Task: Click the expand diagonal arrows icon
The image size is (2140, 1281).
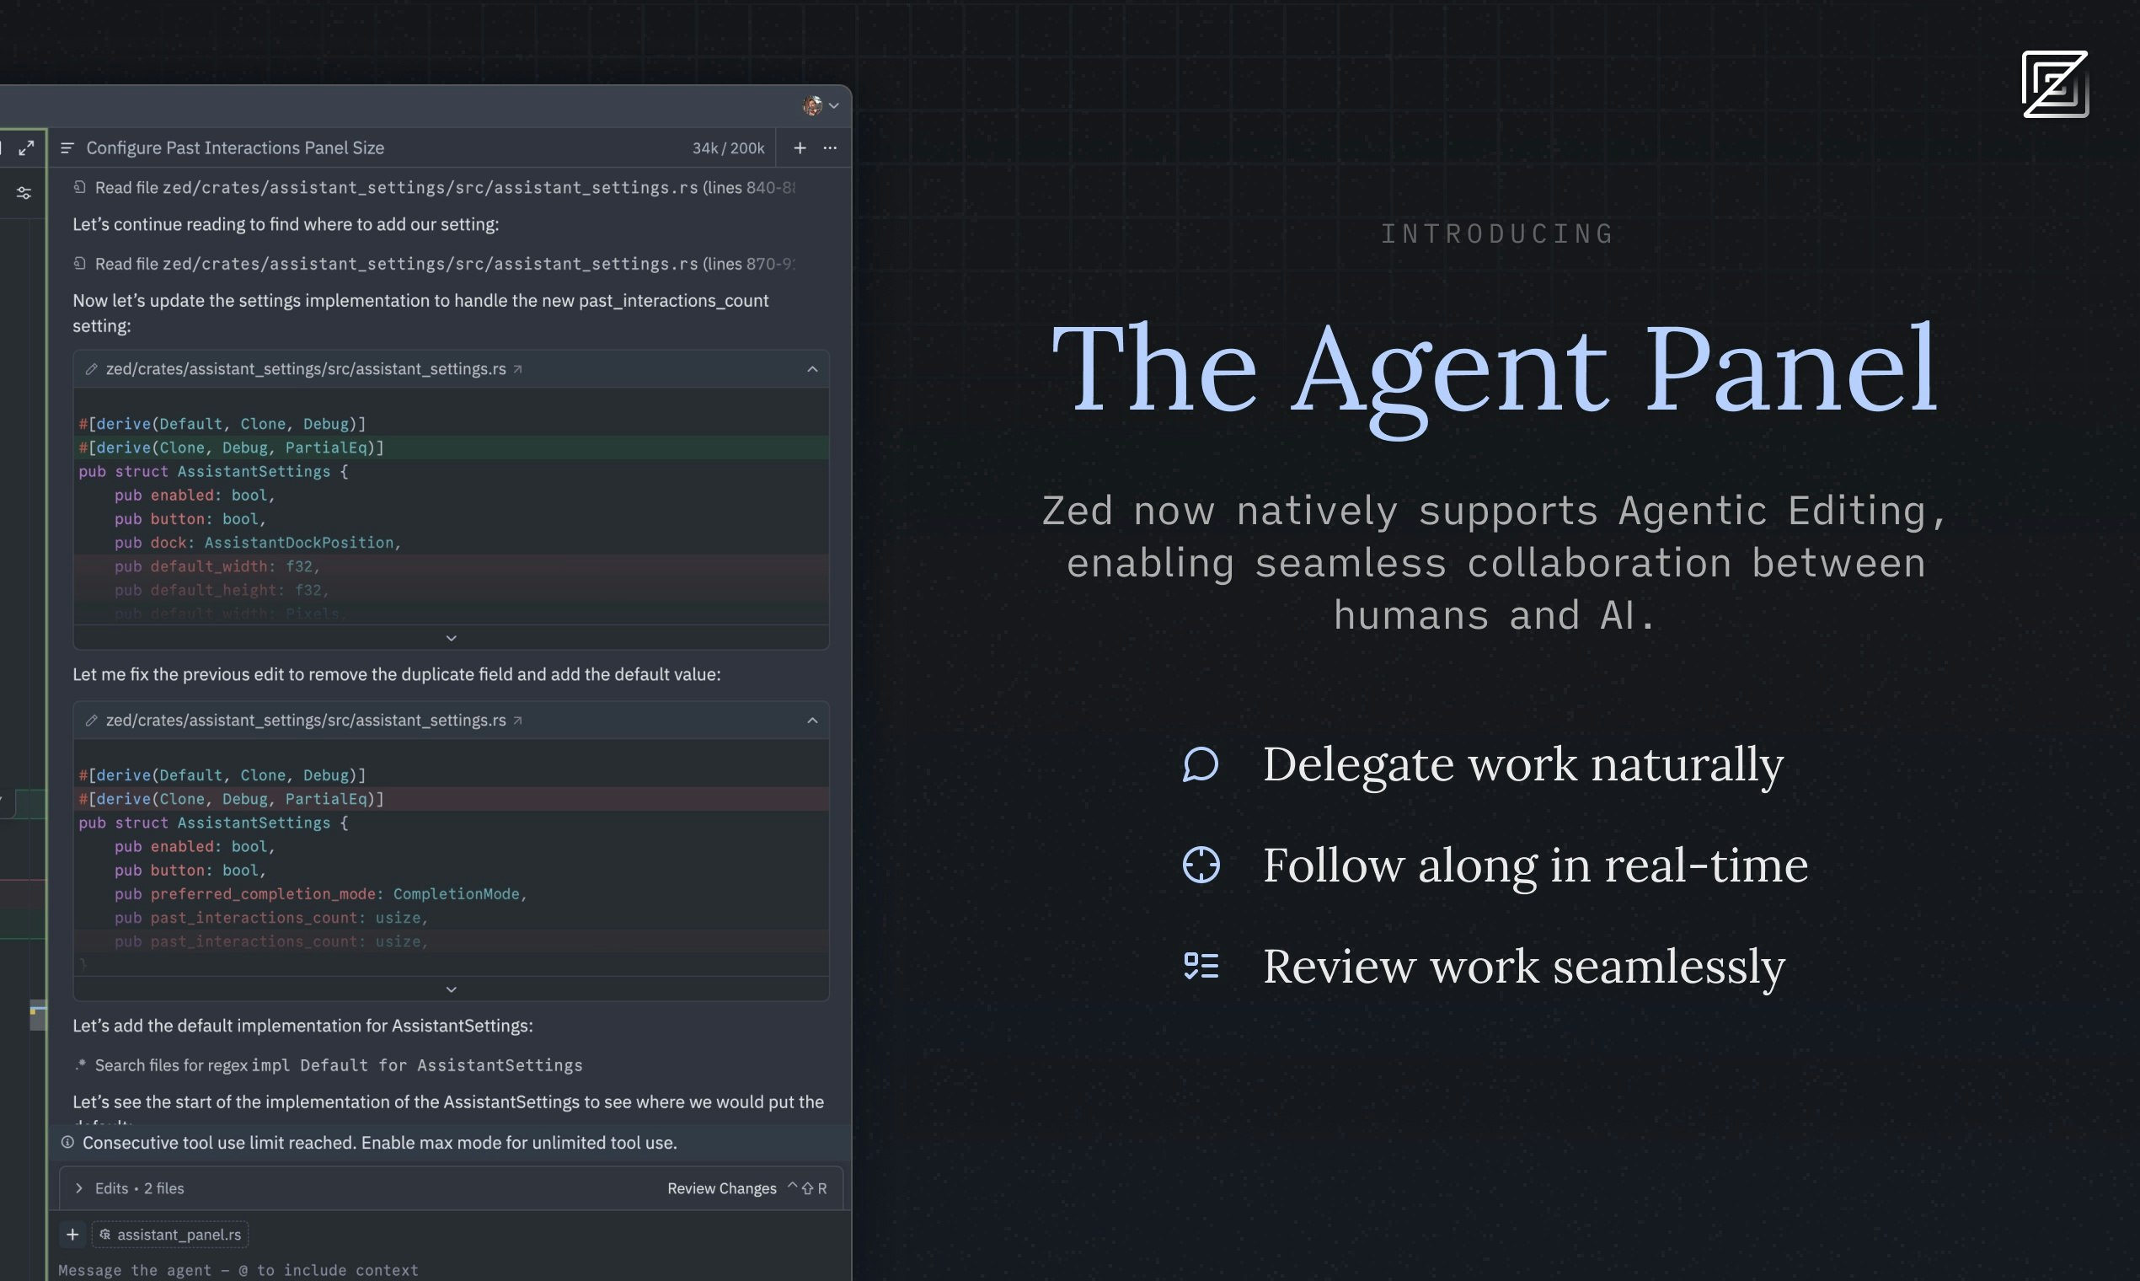Action: click(27, 147)
